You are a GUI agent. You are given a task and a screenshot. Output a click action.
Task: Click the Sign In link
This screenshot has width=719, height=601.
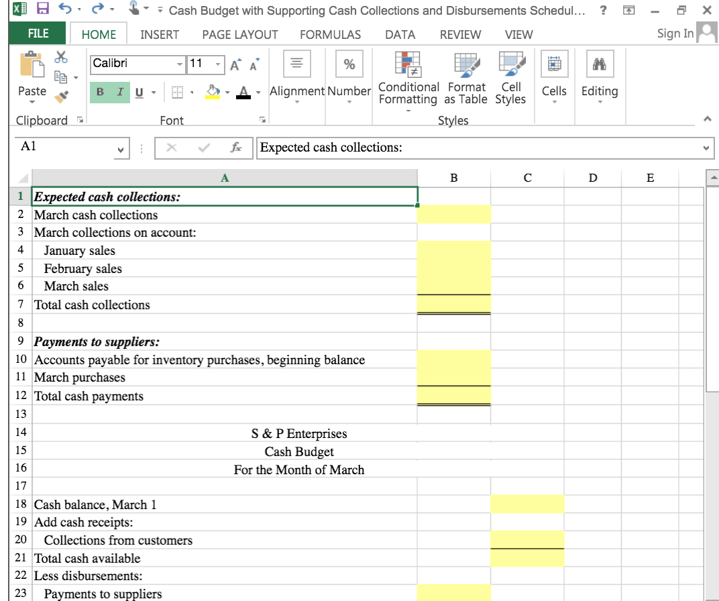tap(674, 33)
